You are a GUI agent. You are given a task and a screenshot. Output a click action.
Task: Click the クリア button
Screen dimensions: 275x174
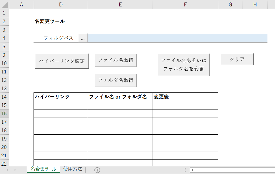pos(237,59)
